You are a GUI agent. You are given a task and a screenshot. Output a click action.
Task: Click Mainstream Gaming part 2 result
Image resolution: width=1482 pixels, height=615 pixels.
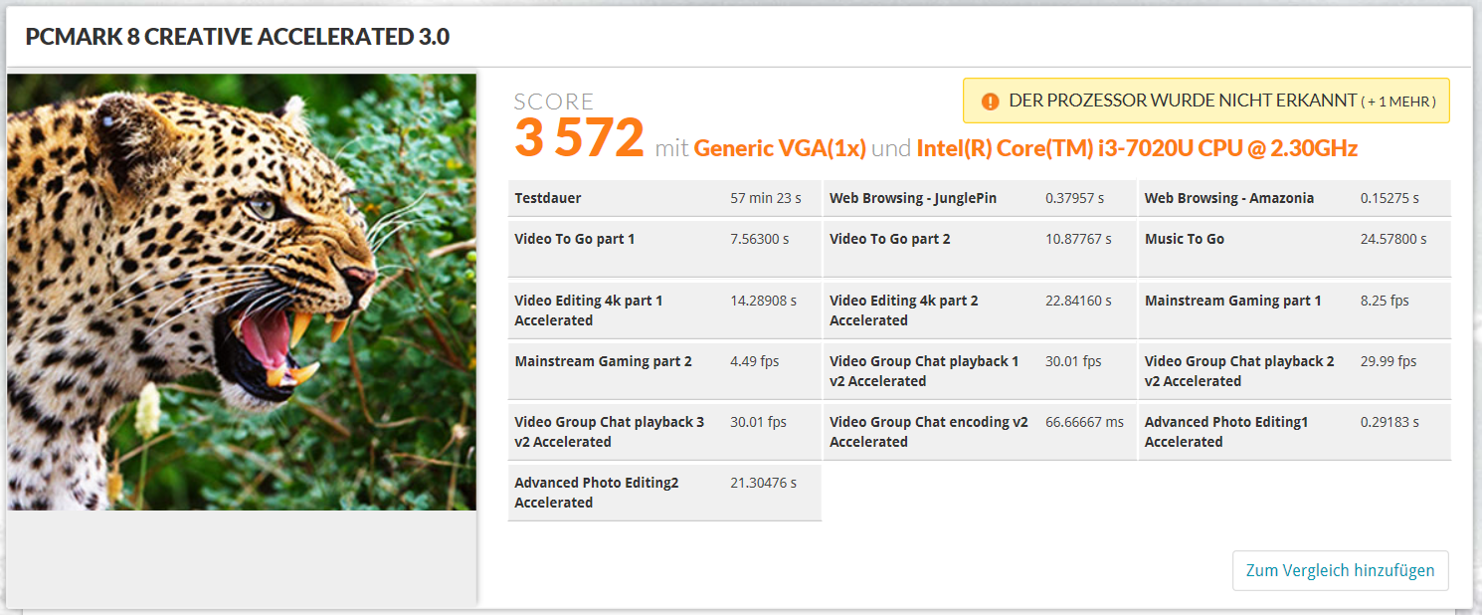click(x=664, y=370)
